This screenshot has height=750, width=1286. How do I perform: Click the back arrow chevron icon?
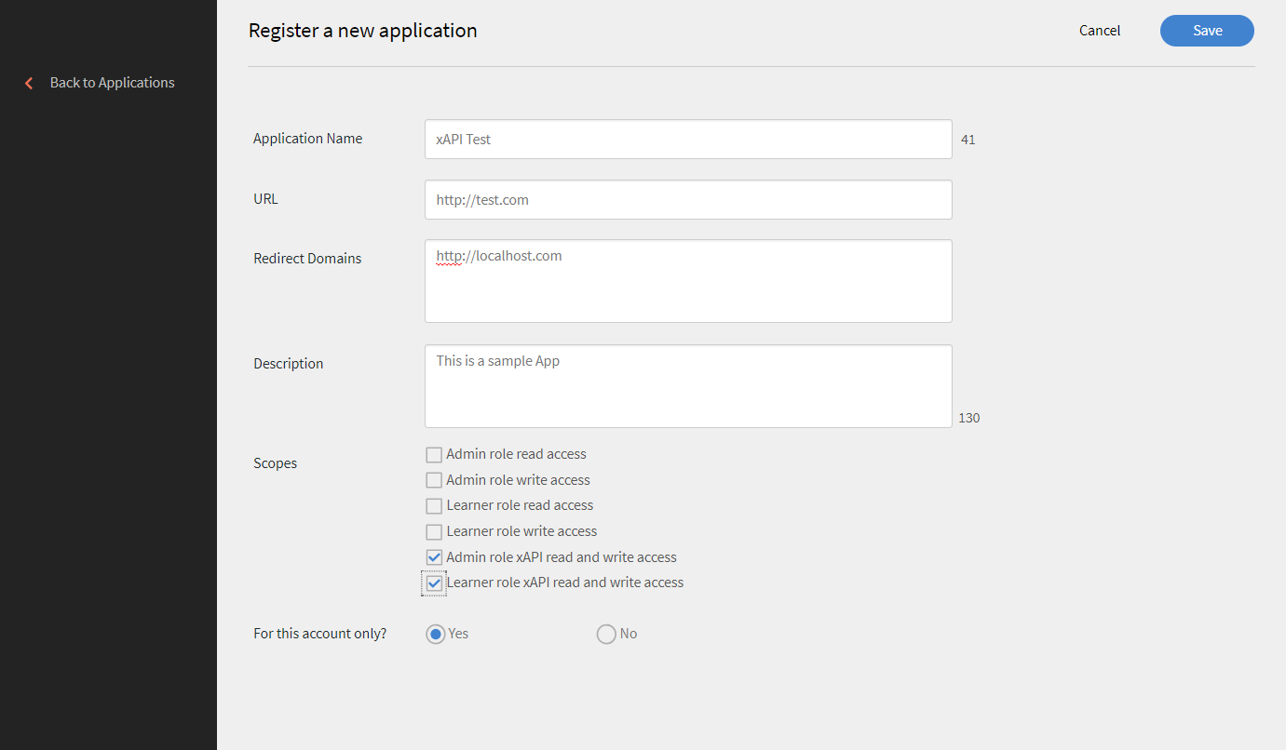pyautogui.click(x=29, y=83)
